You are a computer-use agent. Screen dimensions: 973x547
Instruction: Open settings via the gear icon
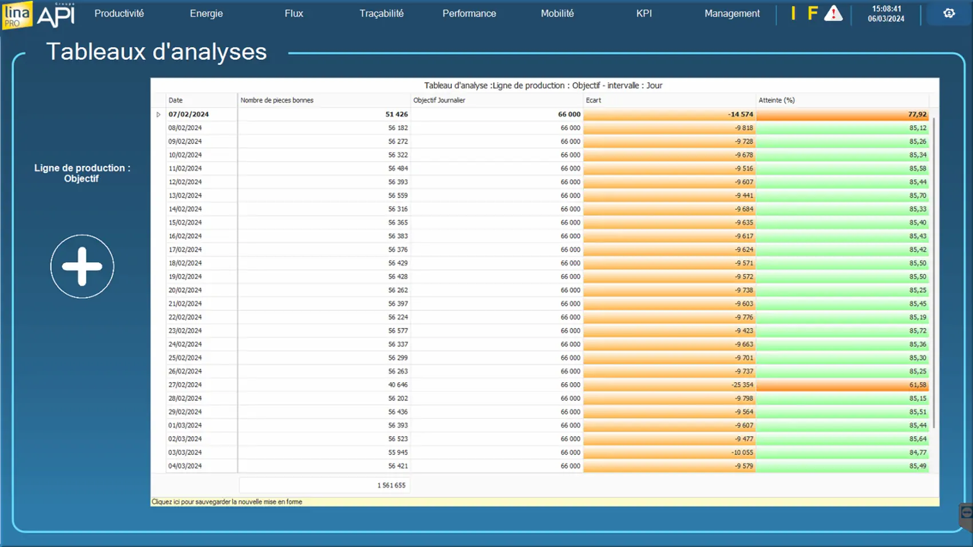(949, 13)
